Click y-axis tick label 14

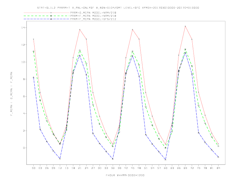[x=23, y=28]
